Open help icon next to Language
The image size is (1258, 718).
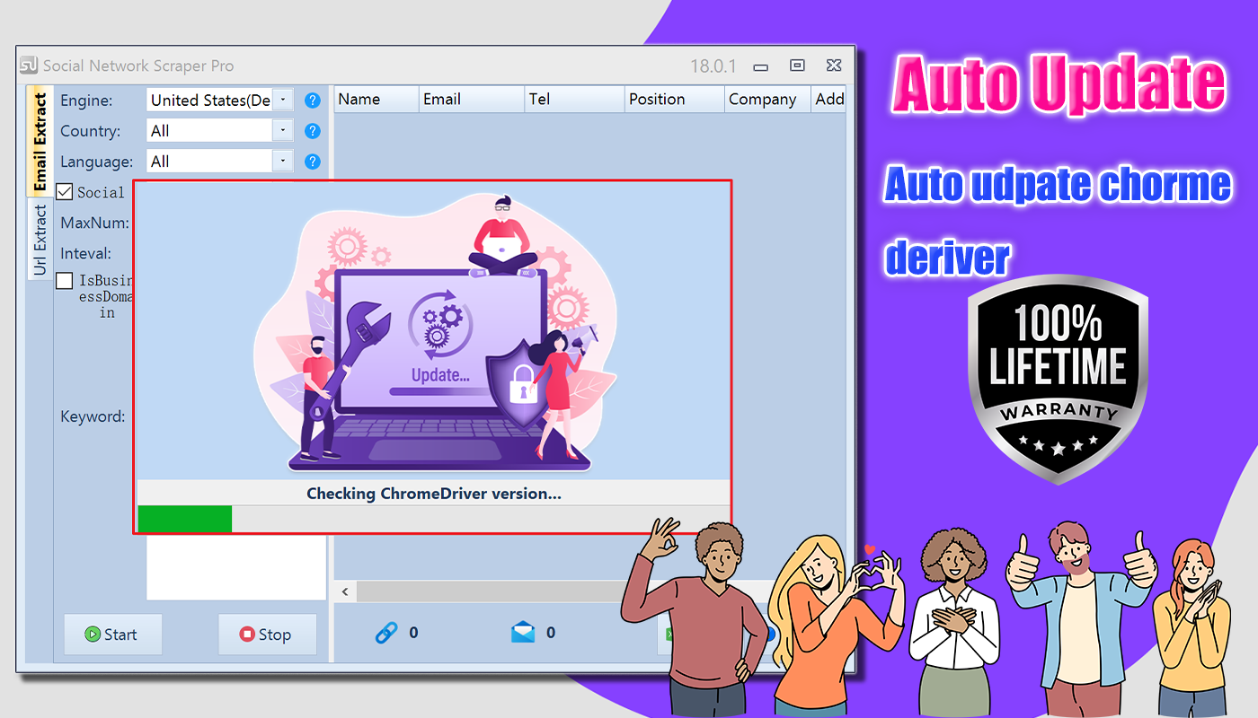313,162
